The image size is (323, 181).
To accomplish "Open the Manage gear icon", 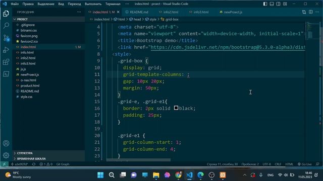I will point(6,155).
